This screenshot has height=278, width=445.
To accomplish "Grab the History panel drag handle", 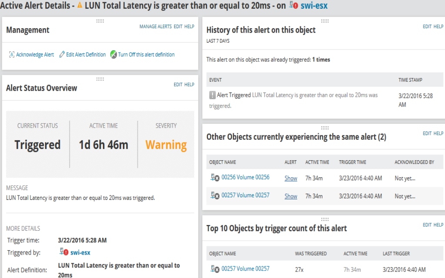I will 325,21.
